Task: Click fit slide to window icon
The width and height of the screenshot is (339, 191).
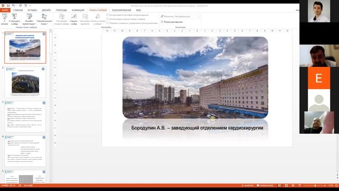Action: (337, 186)
